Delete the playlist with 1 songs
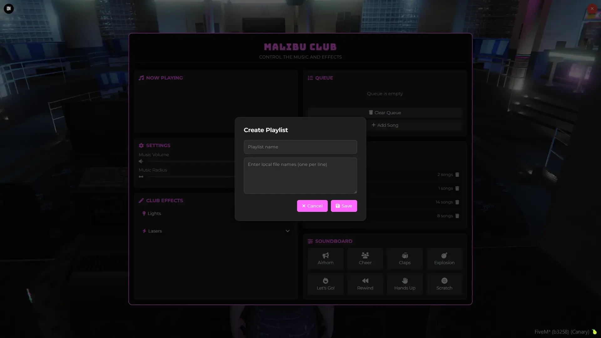 457,188
